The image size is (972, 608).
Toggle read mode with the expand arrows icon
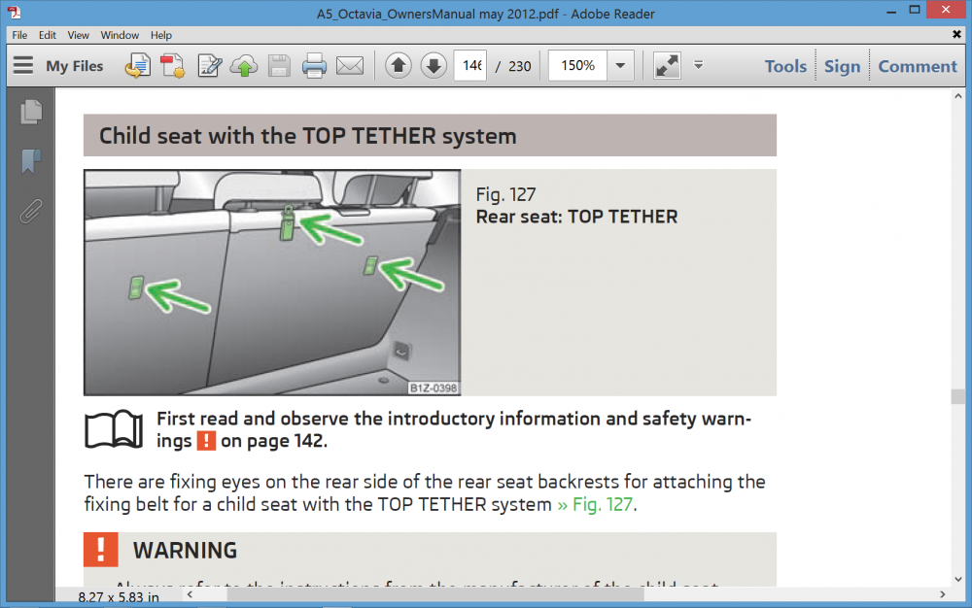pyautogui.click(x=667, y=66)
